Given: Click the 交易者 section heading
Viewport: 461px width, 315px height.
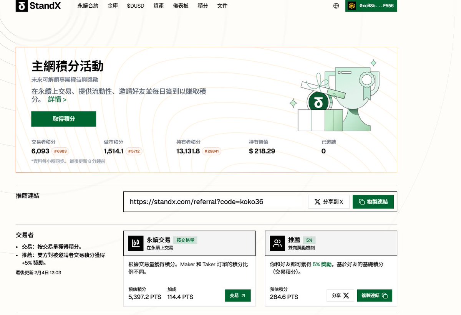Looking at the screenshot, I should tap(25, 235).
